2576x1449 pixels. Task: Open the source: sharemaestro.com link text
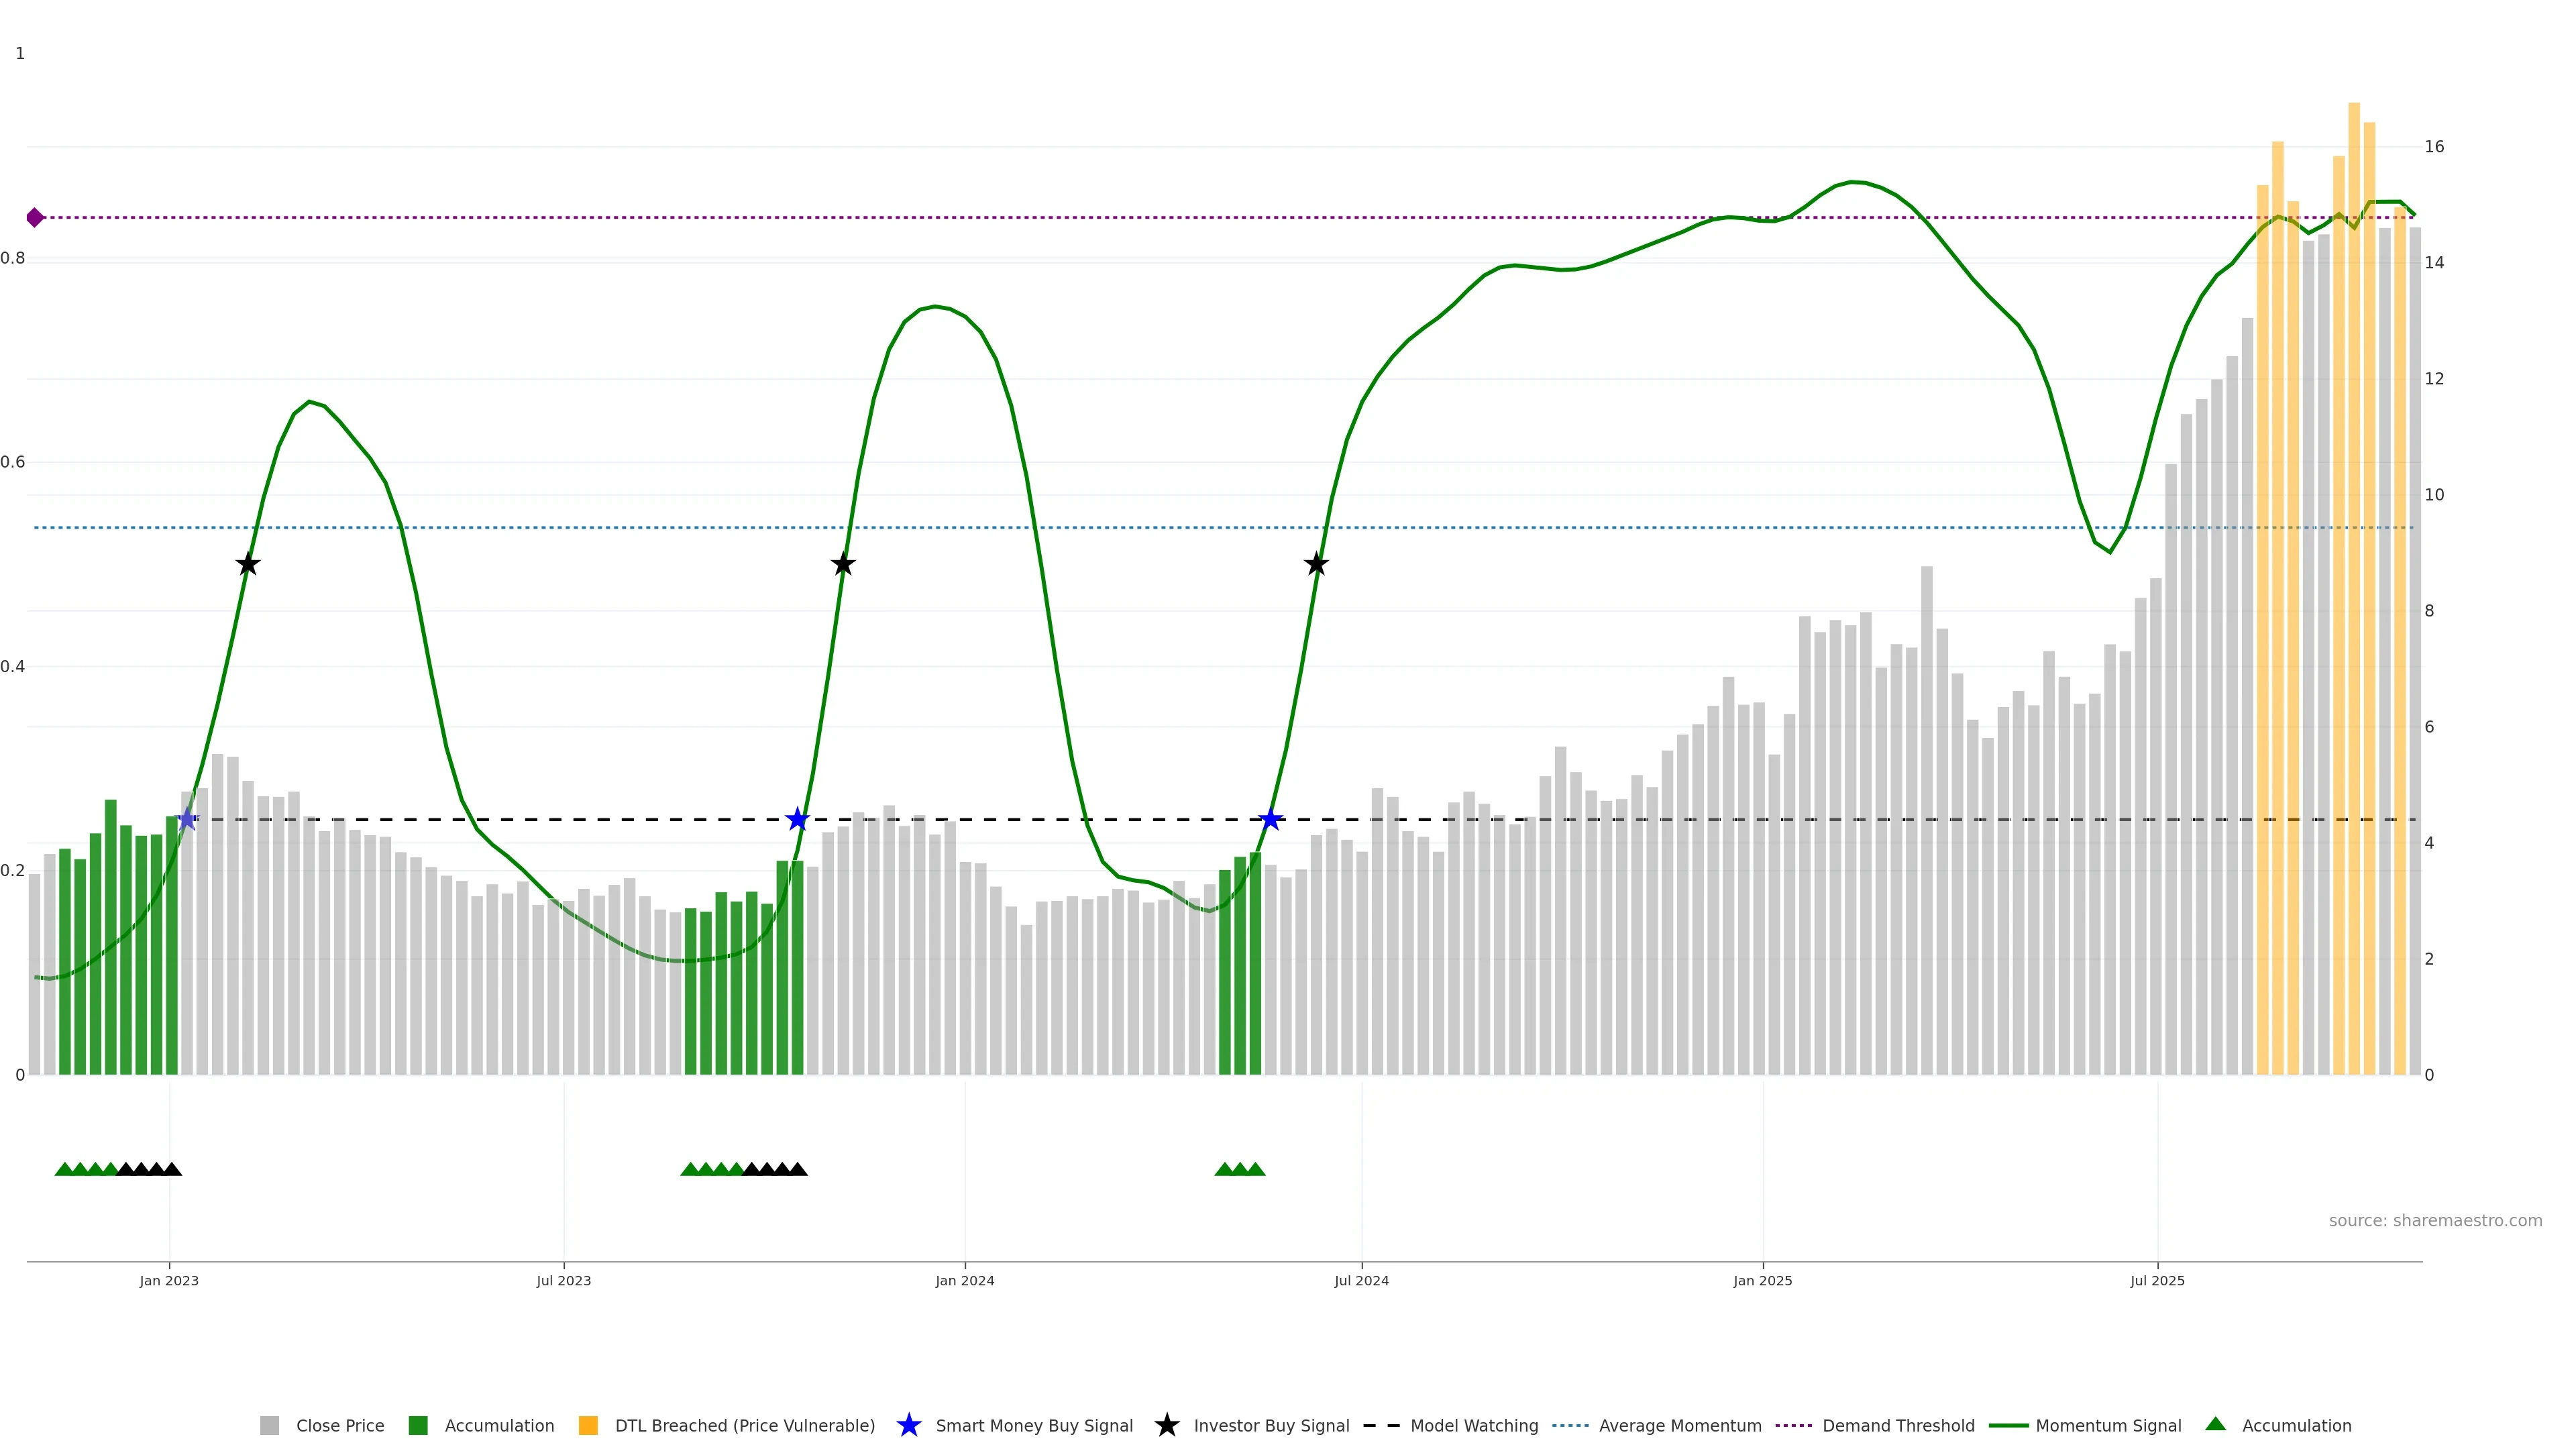[2435, 1221]
